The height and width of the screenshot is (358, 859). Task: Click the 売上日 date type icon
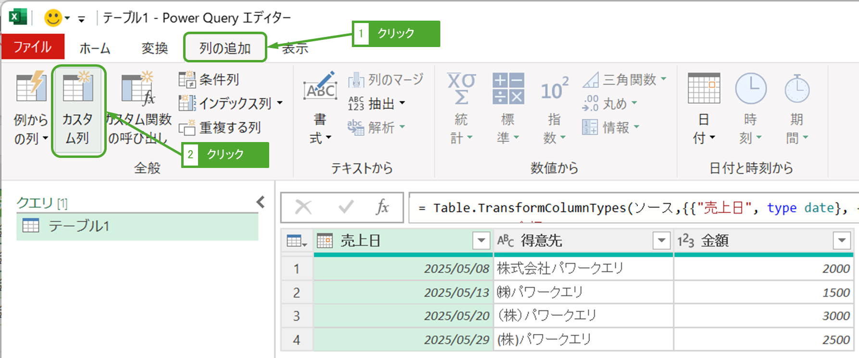pyautogui.click(x=325, y=240)
